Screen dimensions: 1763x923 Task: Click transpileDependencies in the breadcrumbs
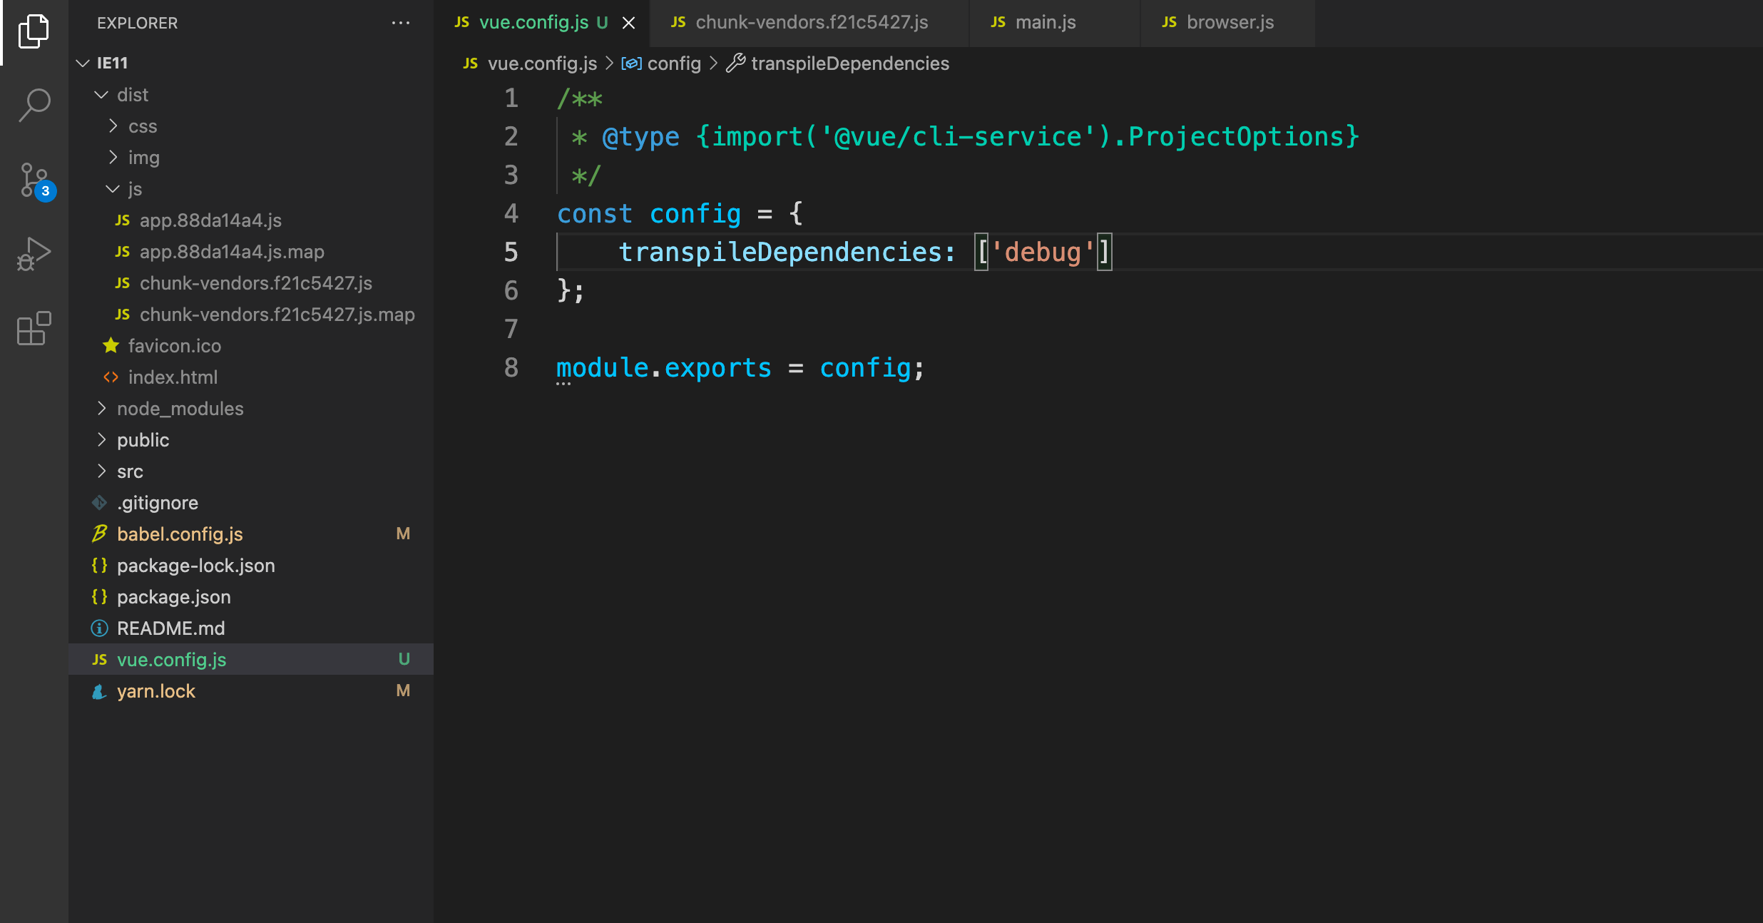coord(850,63)
